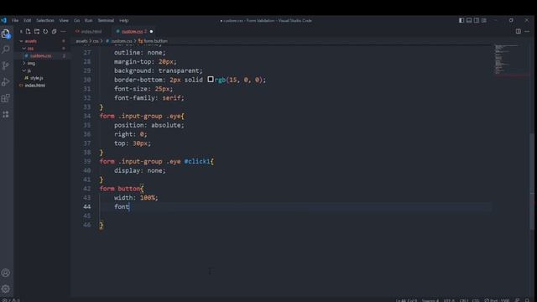Screen dimensions: 537x302
Task: Click the Split Editor Right icon
Action: pyautogui.click(x=519, y=32)
